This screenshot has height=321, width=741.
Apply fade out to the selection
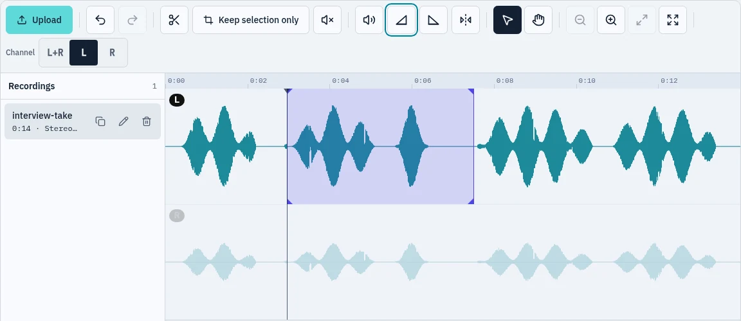434,20
